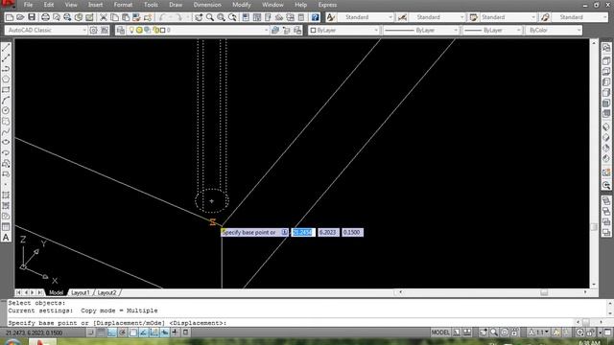
Task: Toggle layer 0 on/off lightbulb
Action: click(x=131, y=30)
